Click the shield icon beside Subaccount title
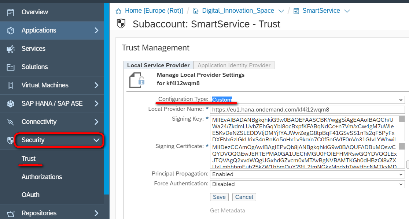Viewport: 409px width, 219px height. 121,24
